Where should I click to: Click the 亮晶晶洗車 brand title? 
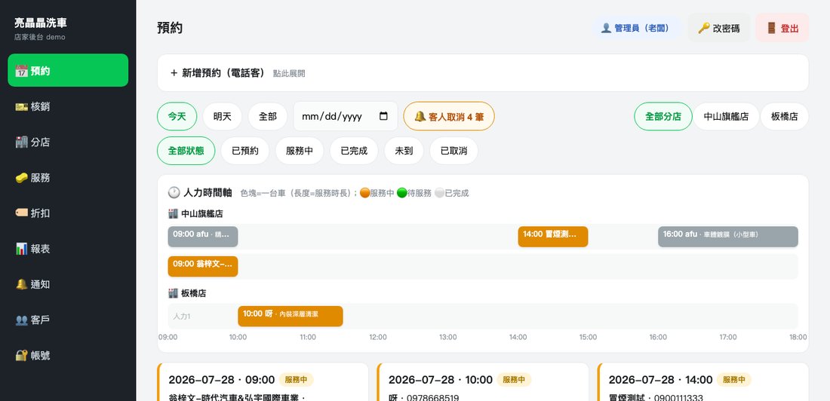tap(41, 23)
